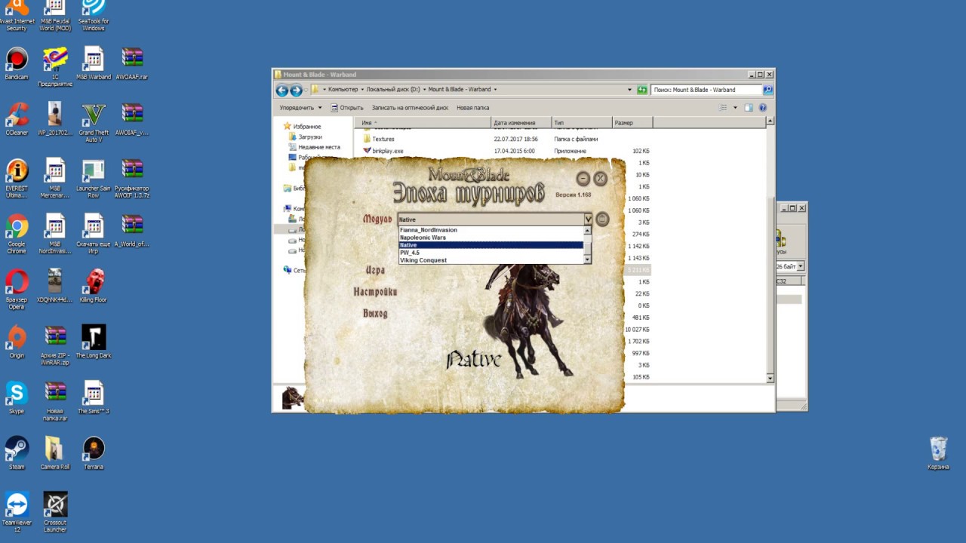
Task: Expand address bar history dropdown
Action: pos(629,90)
